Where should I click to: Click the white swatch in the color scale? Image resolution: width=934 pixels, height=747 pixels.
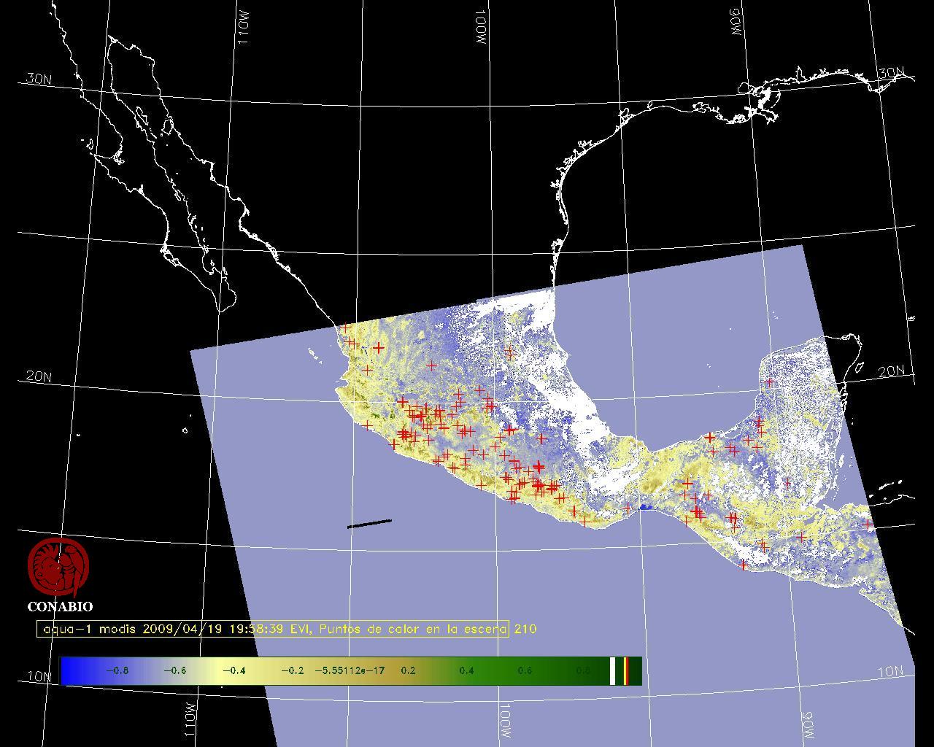[613, 671]
